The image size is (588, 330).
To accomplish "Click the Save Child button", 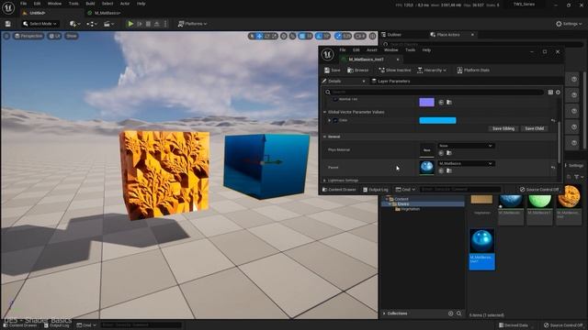I will coord(535,128).
